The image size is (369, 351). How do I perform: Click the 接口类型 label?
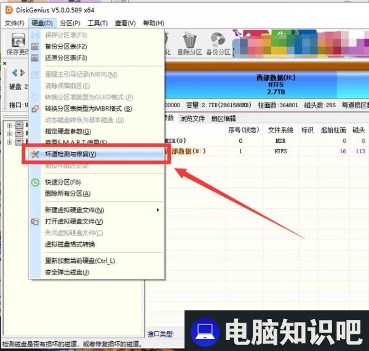tap(161, 334)
